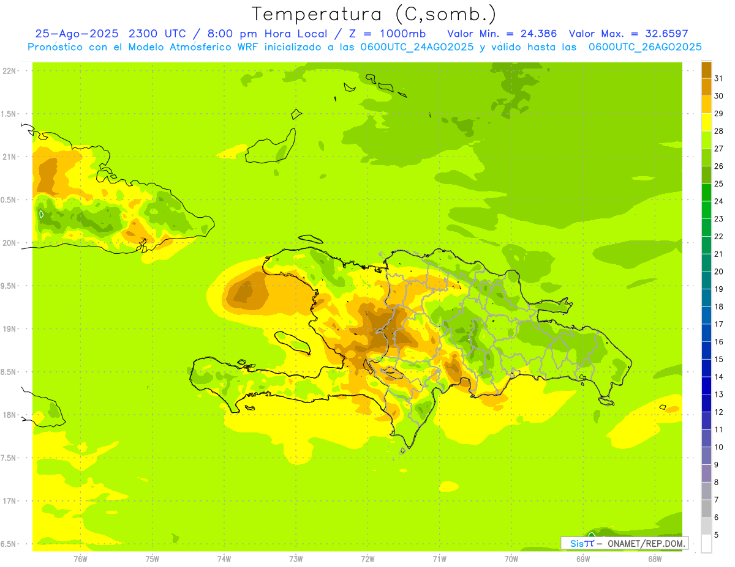The height and width of the screenshot is (567, 735).
Task: Click the '75W' longitude label
Action: (153, 558)
